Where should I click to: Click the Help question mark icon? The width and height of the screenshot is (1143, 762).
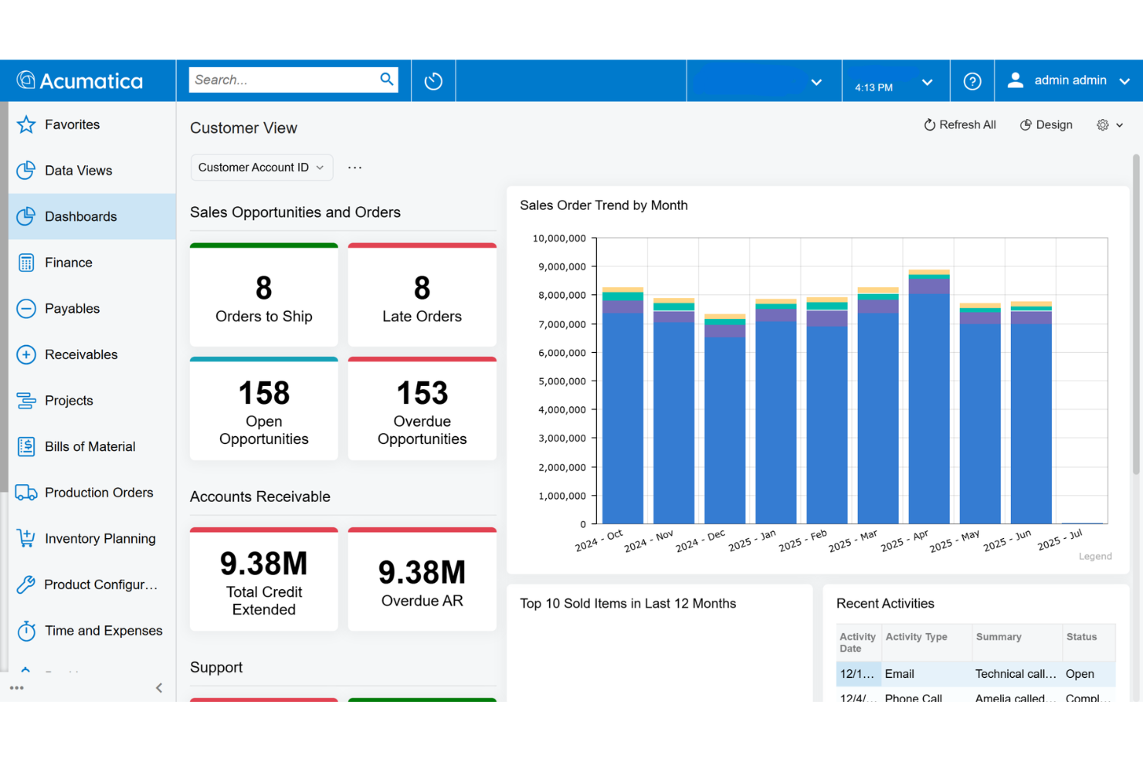click(x=972, y=80)
